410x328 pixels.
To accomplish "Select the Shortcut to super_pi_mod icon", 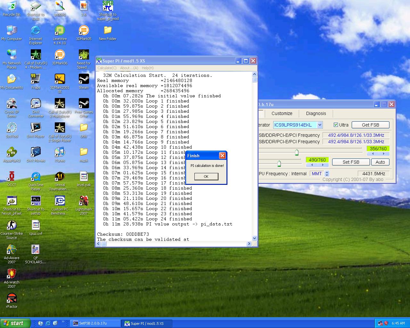I will [108, 11].
